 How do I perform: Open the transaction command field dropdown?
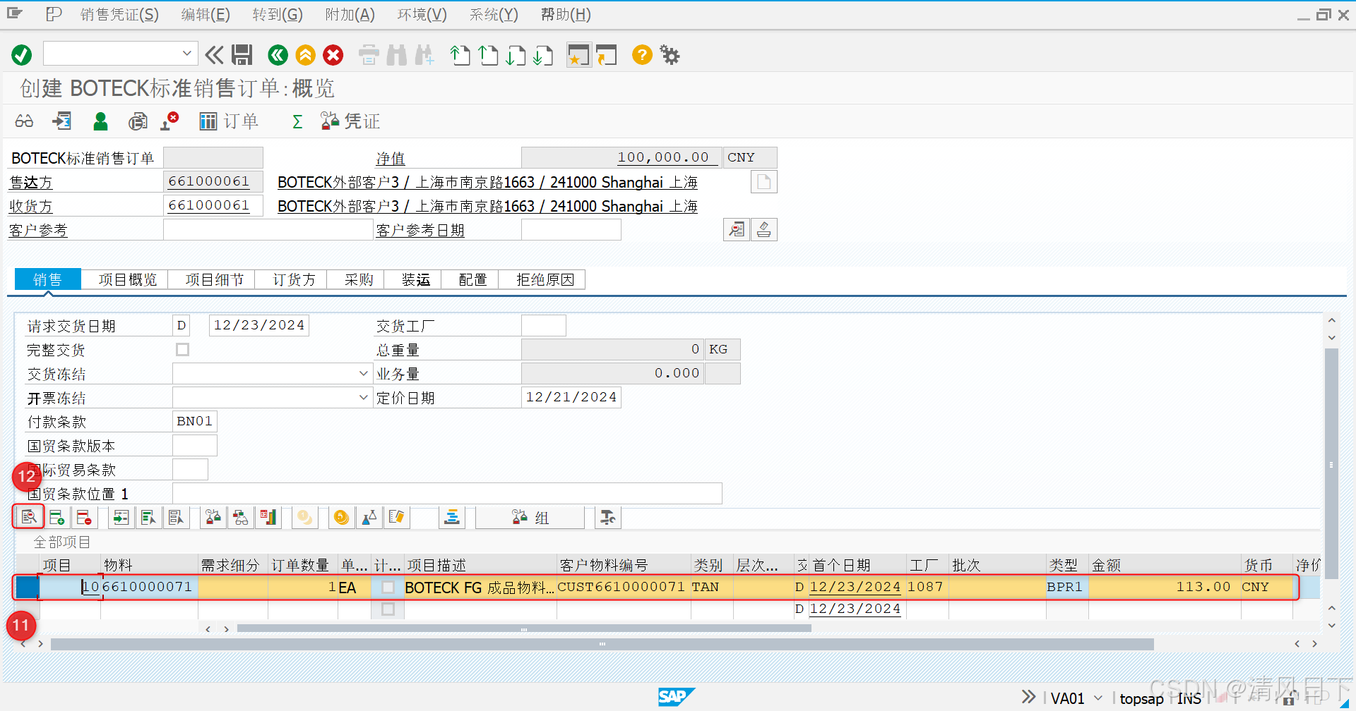tap(186, 54)
